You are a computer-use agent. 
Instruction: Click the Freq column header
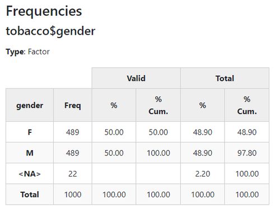pos(73,105)
